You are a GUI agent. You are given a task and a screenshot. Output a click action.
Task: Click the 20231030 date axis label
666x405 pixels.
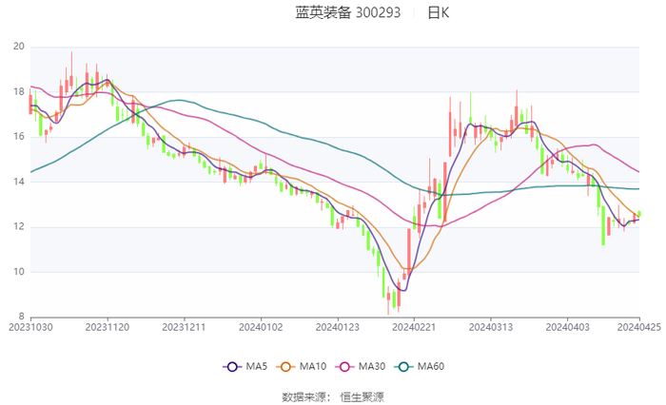30,326
